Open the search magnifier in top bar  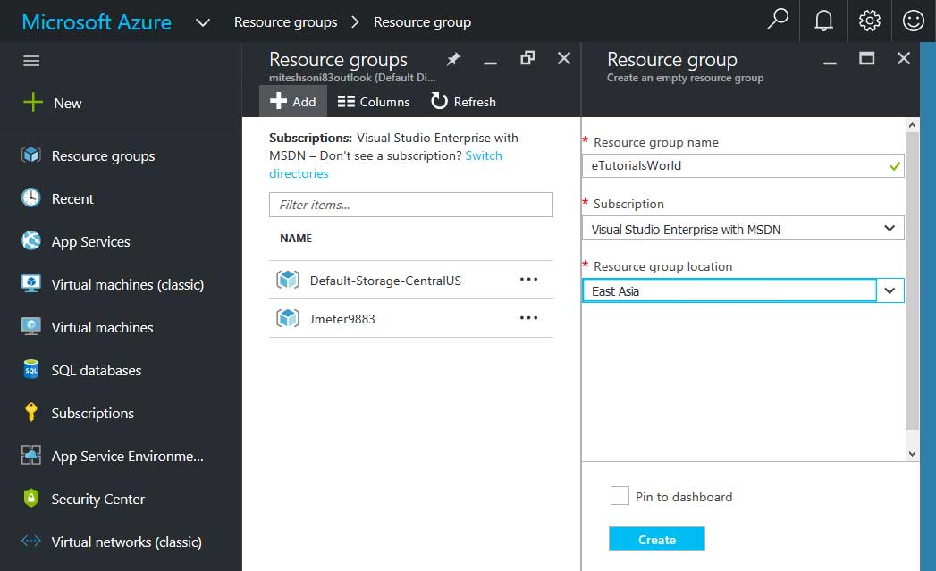click(x=778, y=21)
